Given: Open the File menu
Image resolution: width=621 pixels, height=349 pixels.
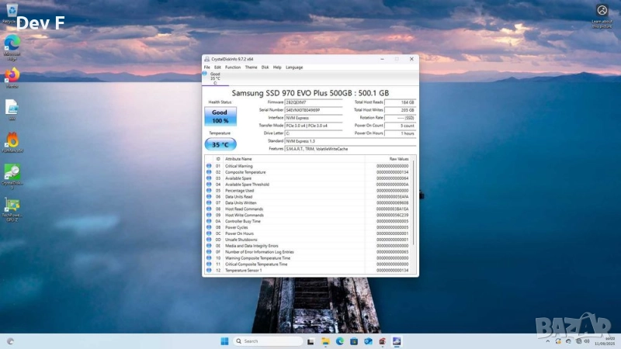Looking at the screenshot, I should 207,67.
